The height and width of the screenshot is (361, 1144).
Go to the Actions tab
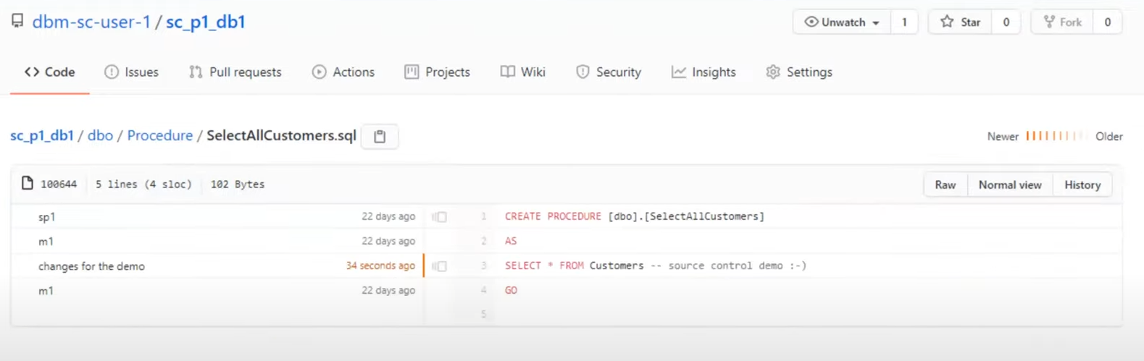[x=343, y=72]
